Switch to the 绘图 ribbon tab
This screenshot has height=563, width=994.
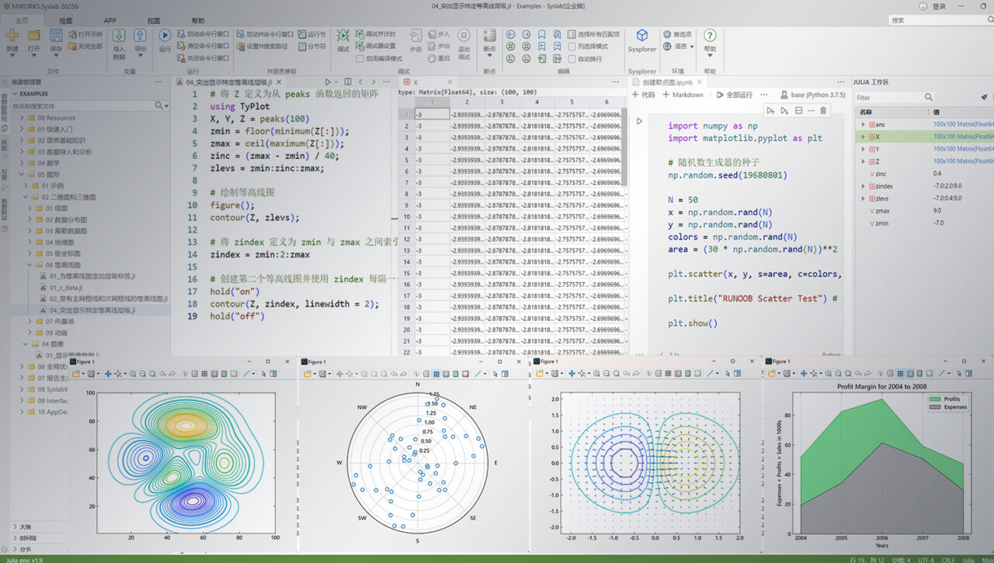66,21
